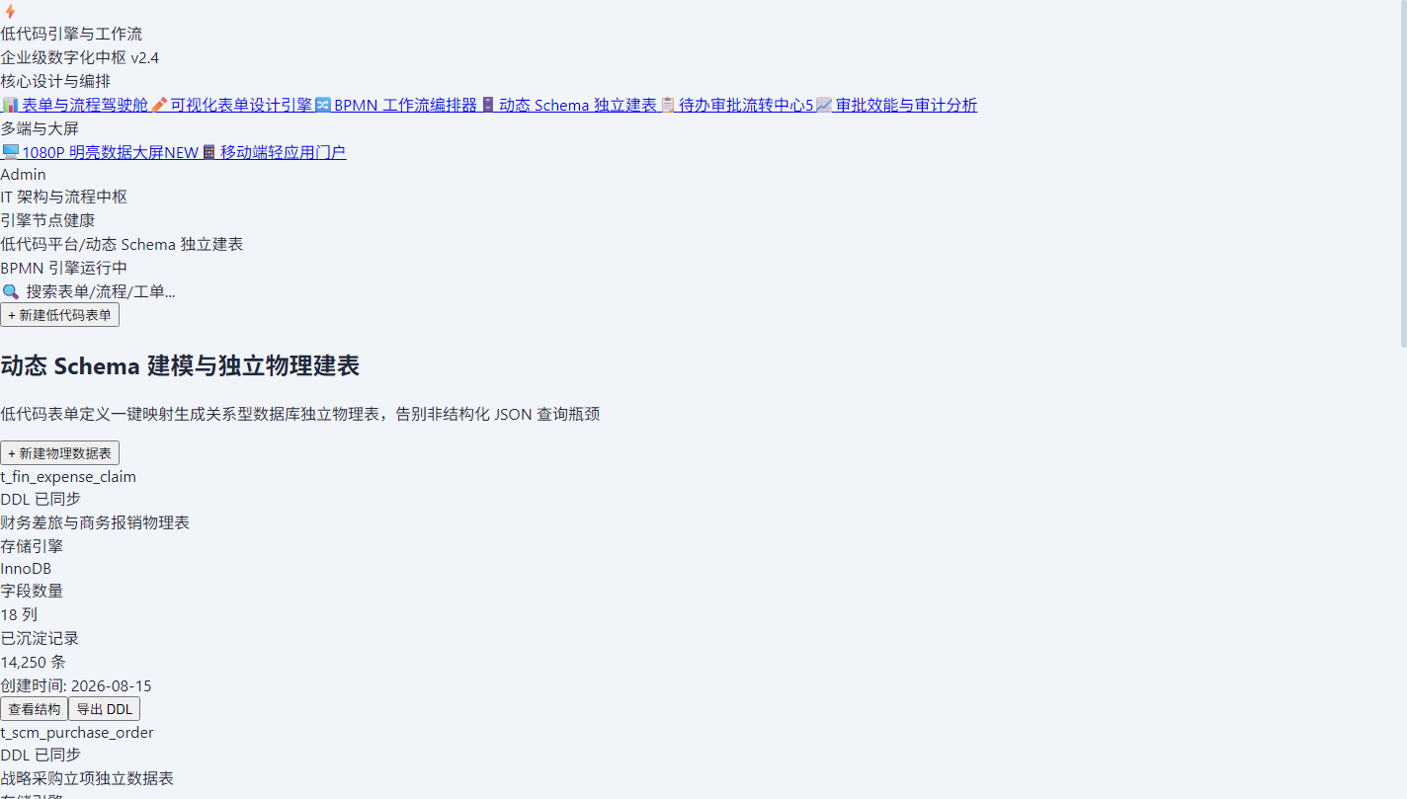The image size is (1407, 799).
Task: Click the 低代码引擎与工作流 title text
Action: (x=71, y=34)
